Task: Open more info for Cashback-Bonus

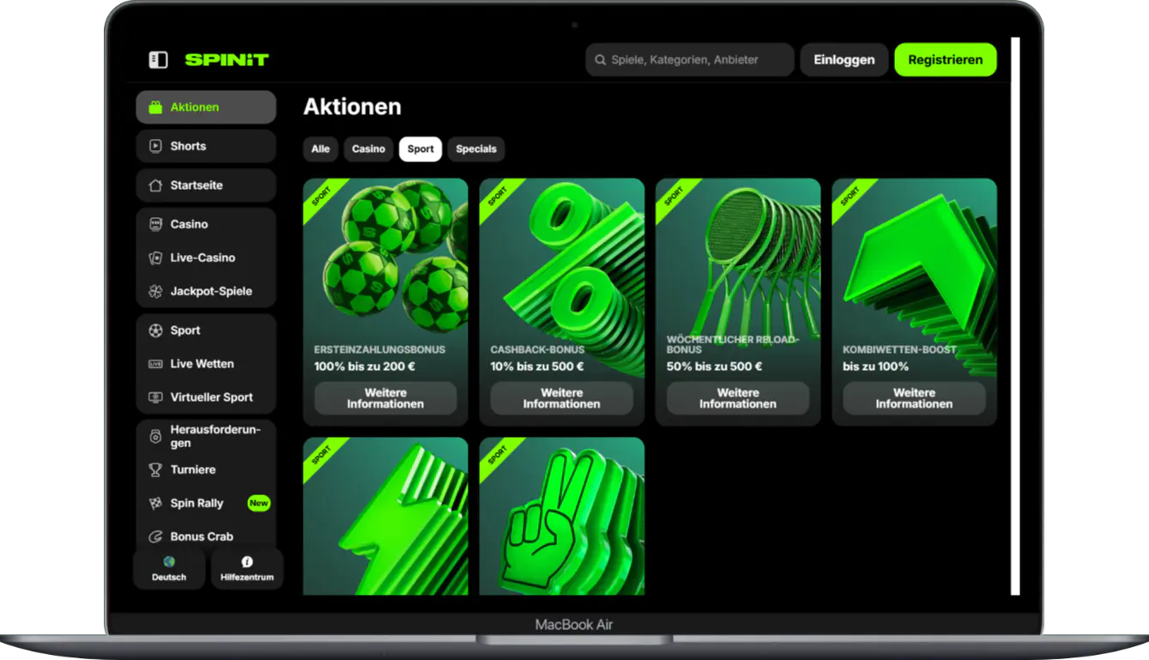Action: 561,398
